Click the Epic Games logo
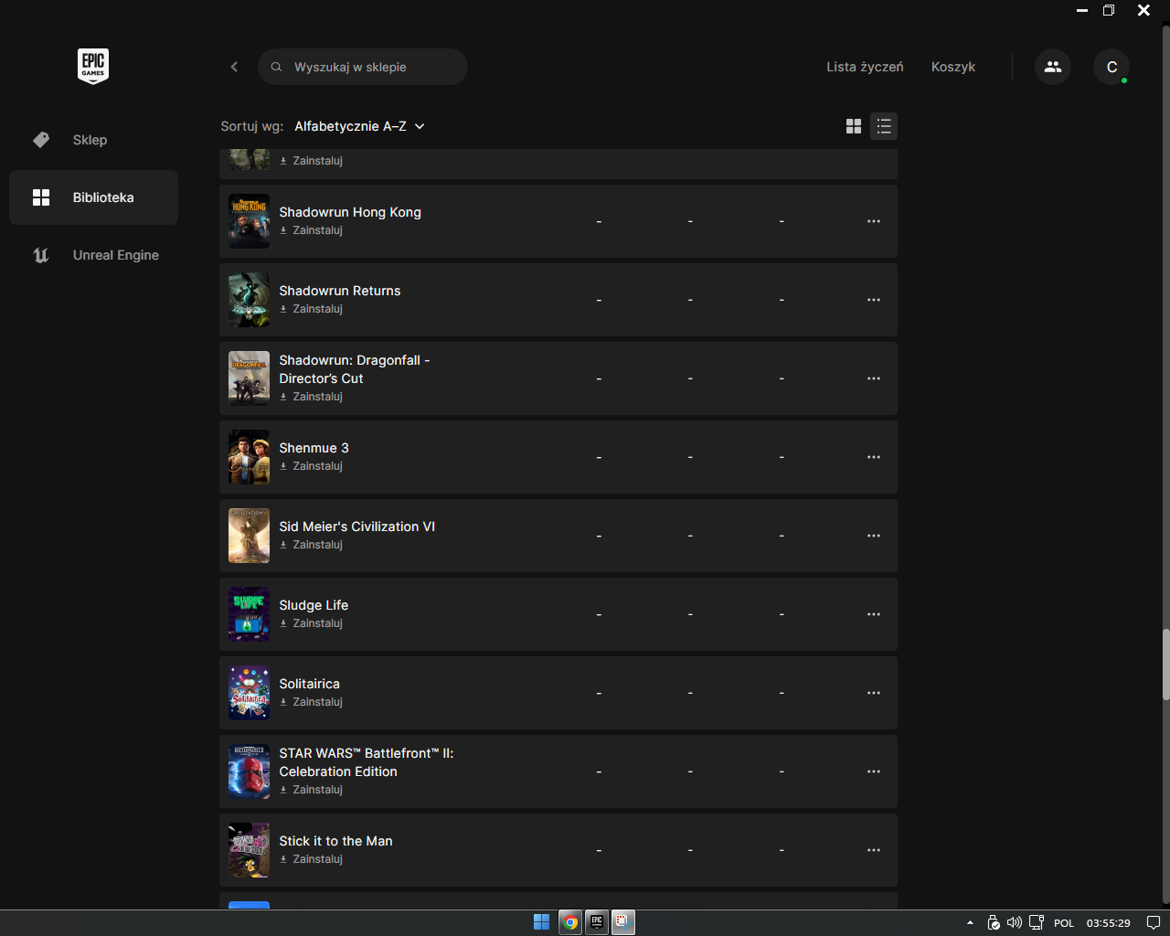1170x936 pixels. point(93,66)
